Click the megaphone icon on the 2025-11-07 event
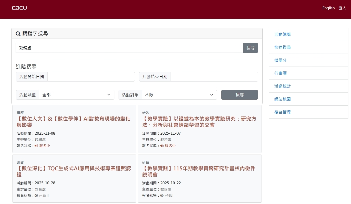Screen dimensions: 351x204 [x=162, y=146]
